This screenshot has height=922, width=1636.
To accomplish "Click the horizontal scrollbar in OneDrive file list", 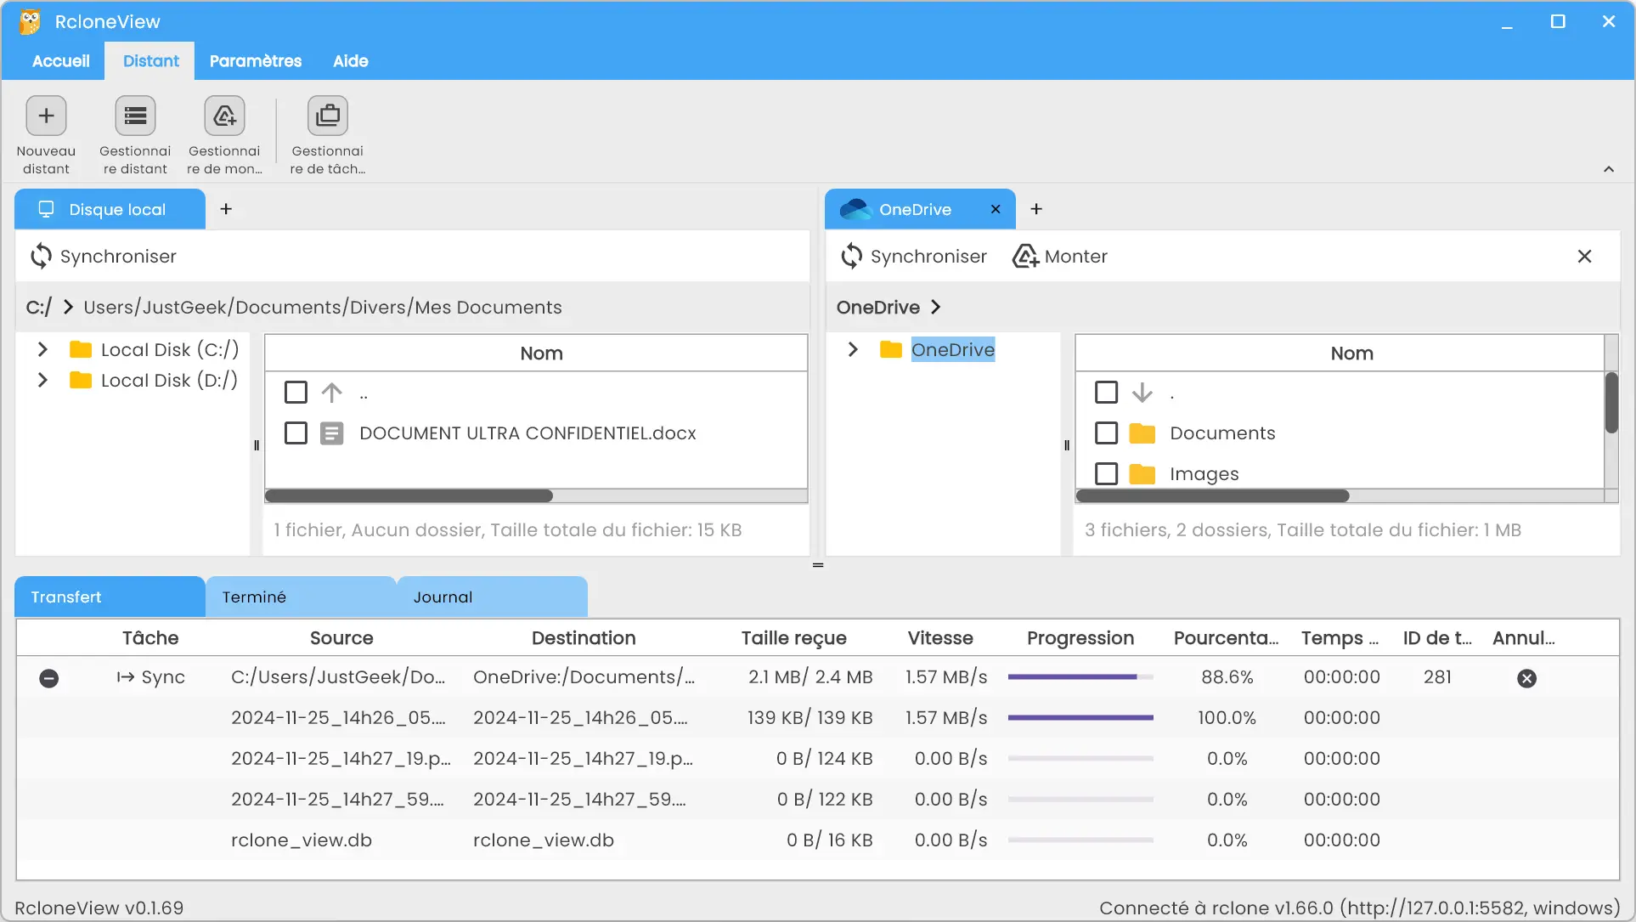I will pyautogui.click(x=1213, y=495).
